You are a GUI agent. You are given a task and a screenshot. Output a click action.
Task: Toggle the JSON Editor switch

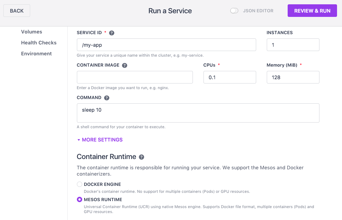pos(234,11)
